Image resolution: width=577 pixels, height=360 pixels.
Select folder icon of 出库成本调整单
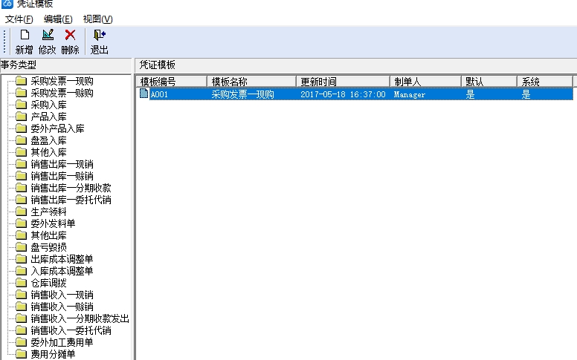[x=22, y=259]
